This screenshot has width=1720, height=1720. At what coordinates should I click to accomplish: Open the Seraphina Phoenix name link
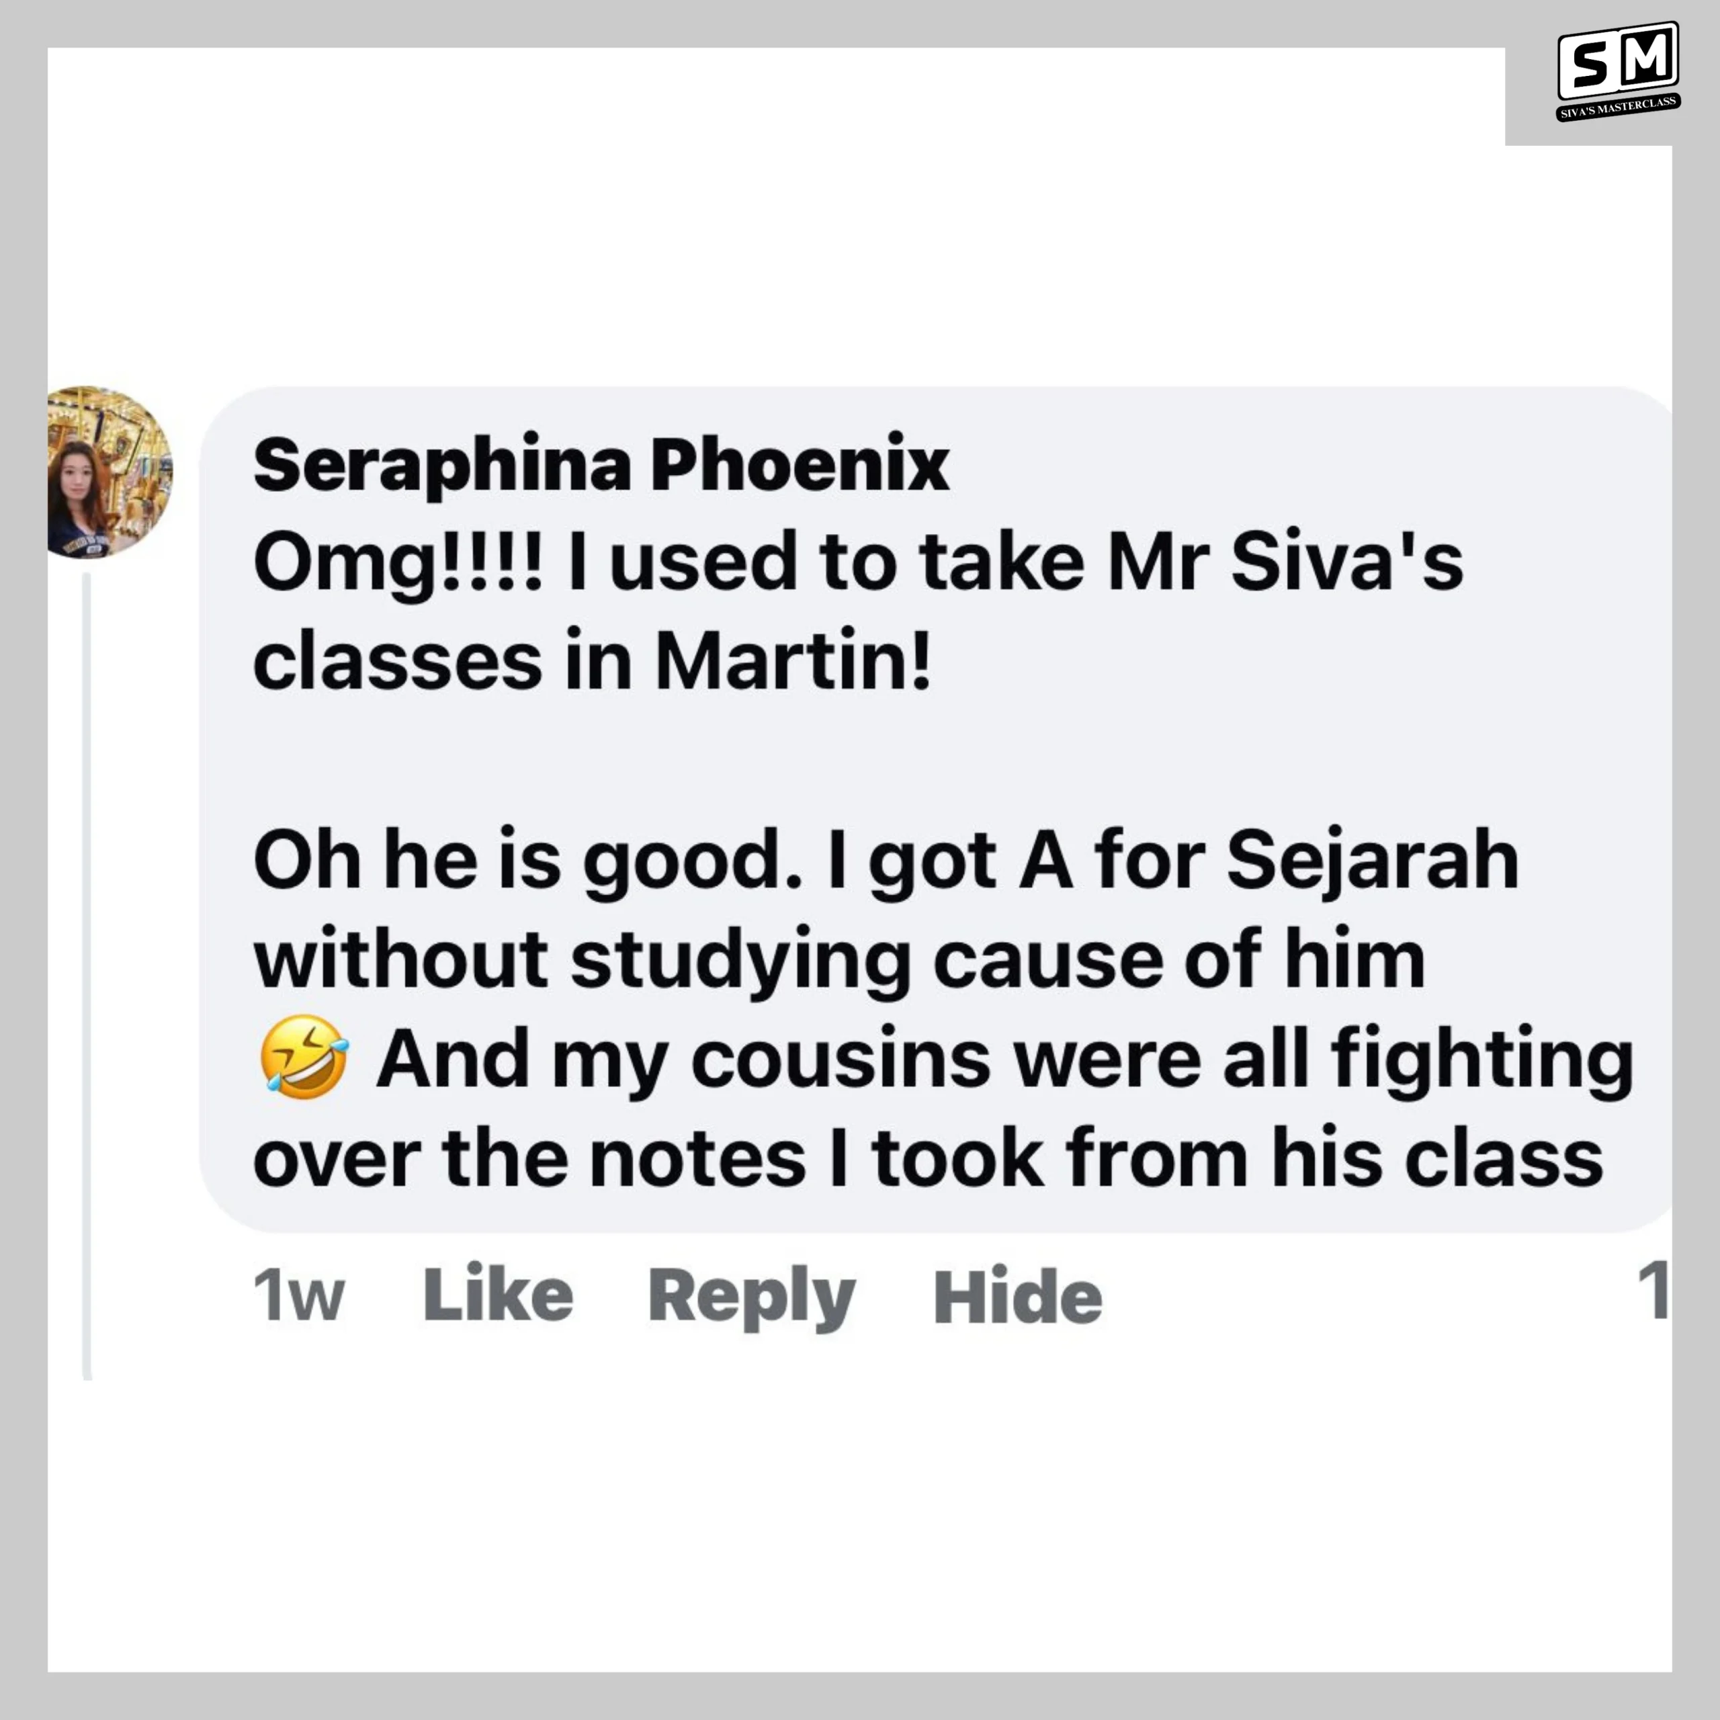pyautogui.click(x=601, y=464)
